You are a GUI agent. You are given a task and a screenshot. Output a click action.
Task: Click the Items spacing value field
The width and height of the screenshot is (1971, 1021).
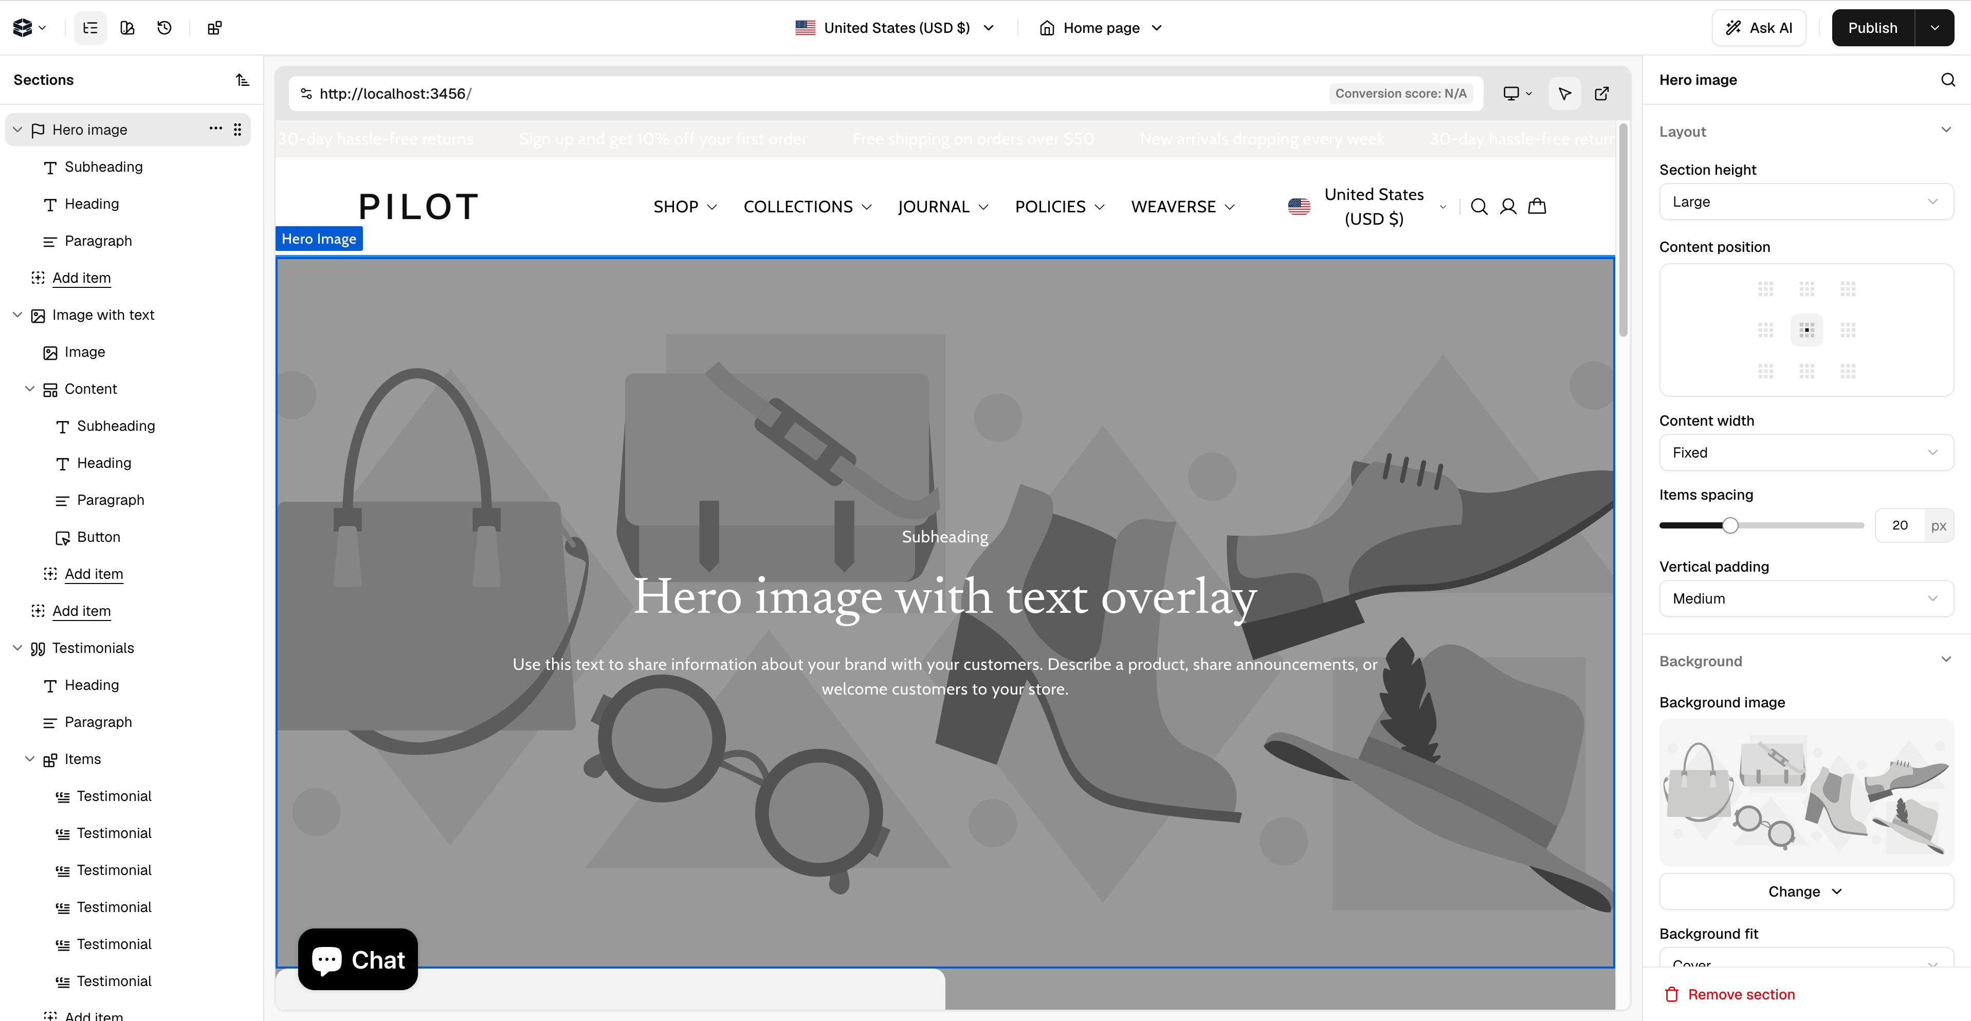1900,525
